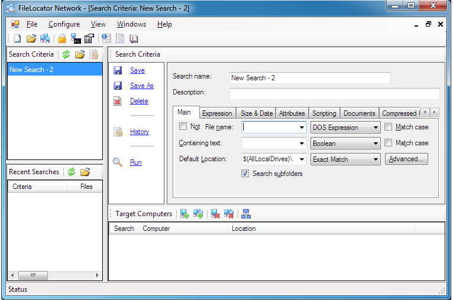
Task: Click the Save As link
Action: [141, 86]
